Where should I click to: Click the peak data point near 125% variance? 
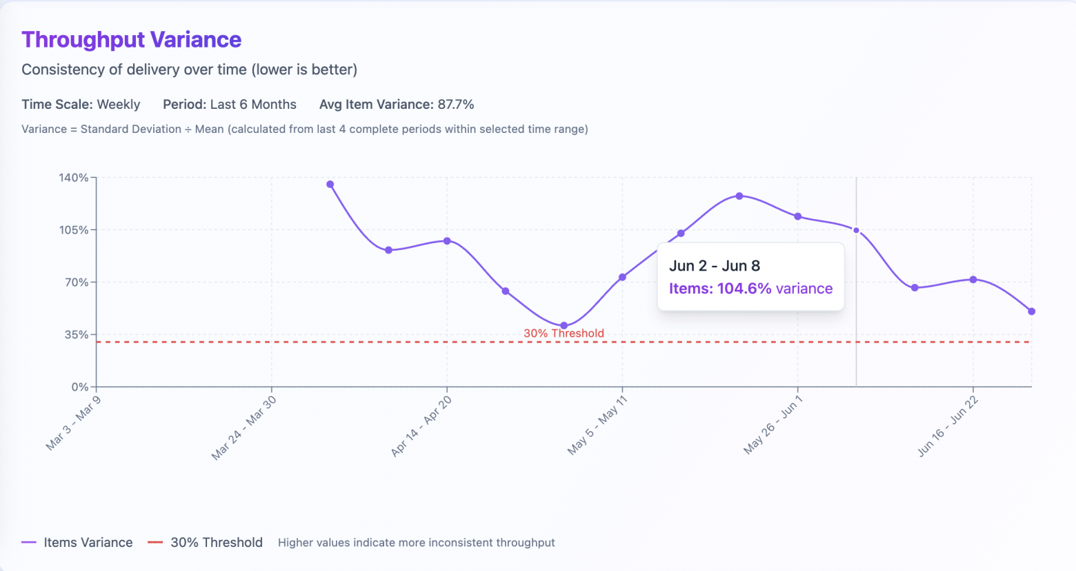[x=739, y=196]
